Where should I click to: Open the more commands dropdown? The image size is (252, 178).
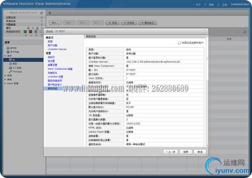147,23
